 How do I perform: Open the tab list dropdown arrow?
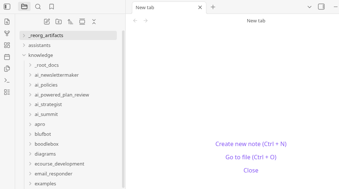[310, 7]
